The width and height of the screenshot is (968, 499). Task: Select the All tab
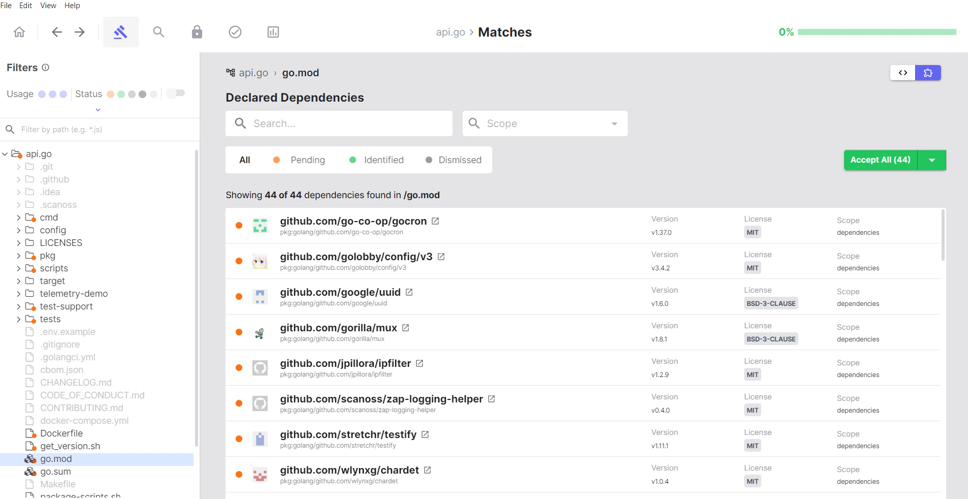245,160
